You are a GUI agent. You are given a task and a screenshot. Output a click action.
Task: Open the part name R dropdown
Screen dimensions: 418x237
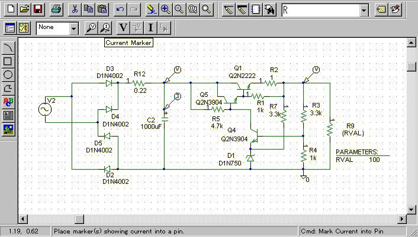coord(364,10)
